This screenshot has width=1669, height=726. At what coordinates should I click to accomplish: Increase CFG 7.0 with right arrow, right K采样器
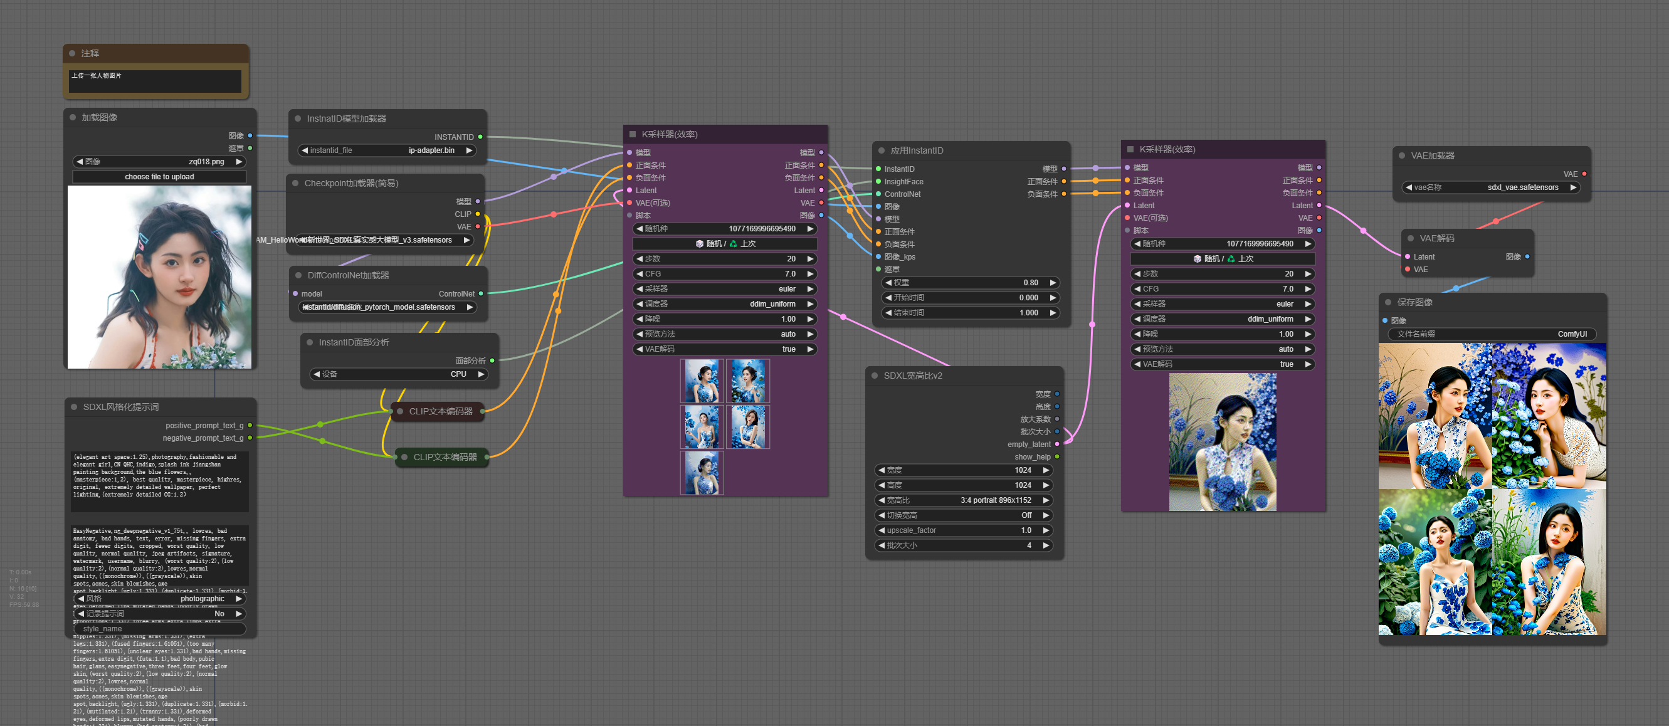point(1307,289)
